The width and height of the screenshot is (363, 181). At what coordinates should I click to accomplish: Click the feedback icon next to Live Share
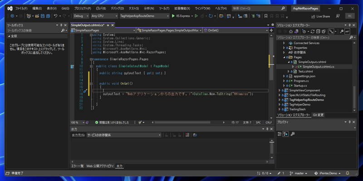pyautogui.click(x=338, y=16)
